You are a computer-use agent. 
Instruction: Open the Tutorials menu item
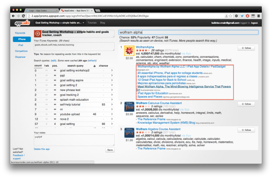coord(92,23)
